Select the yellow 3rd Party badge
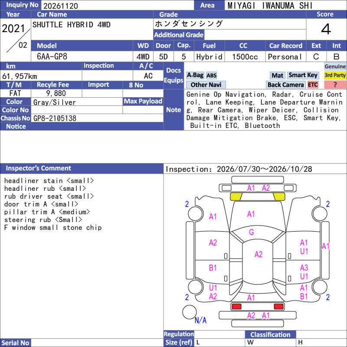Viewport: 347px width, 347px height. pyautogui.click(x=335, y=75)
